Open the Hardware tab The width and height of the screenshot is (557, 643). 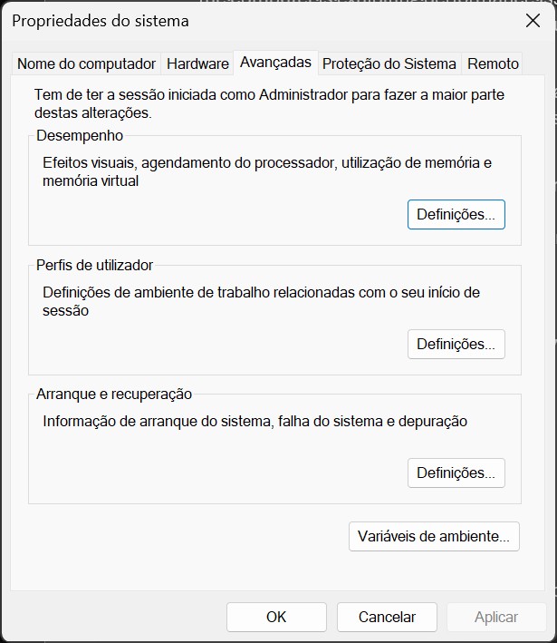197,63
